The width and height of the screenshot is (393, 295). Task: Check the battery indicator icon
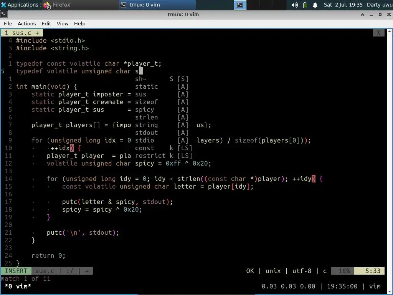pyautogui.click(x=305, y=5)
